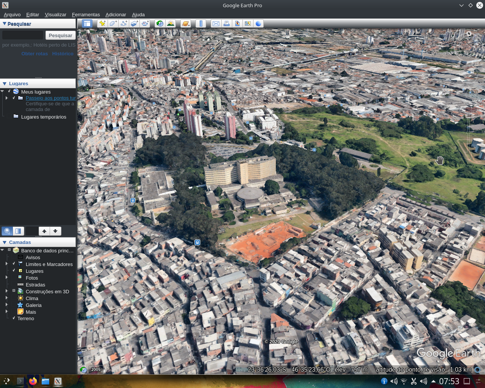Click the Pesquisar button
The width and height of the screenshot is (485, 388).
[x=60, y=35]
